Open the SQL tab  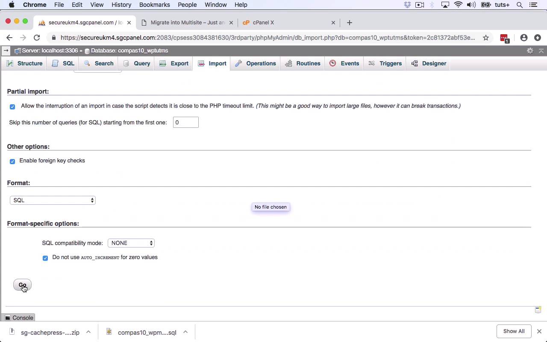pos(63,63)
